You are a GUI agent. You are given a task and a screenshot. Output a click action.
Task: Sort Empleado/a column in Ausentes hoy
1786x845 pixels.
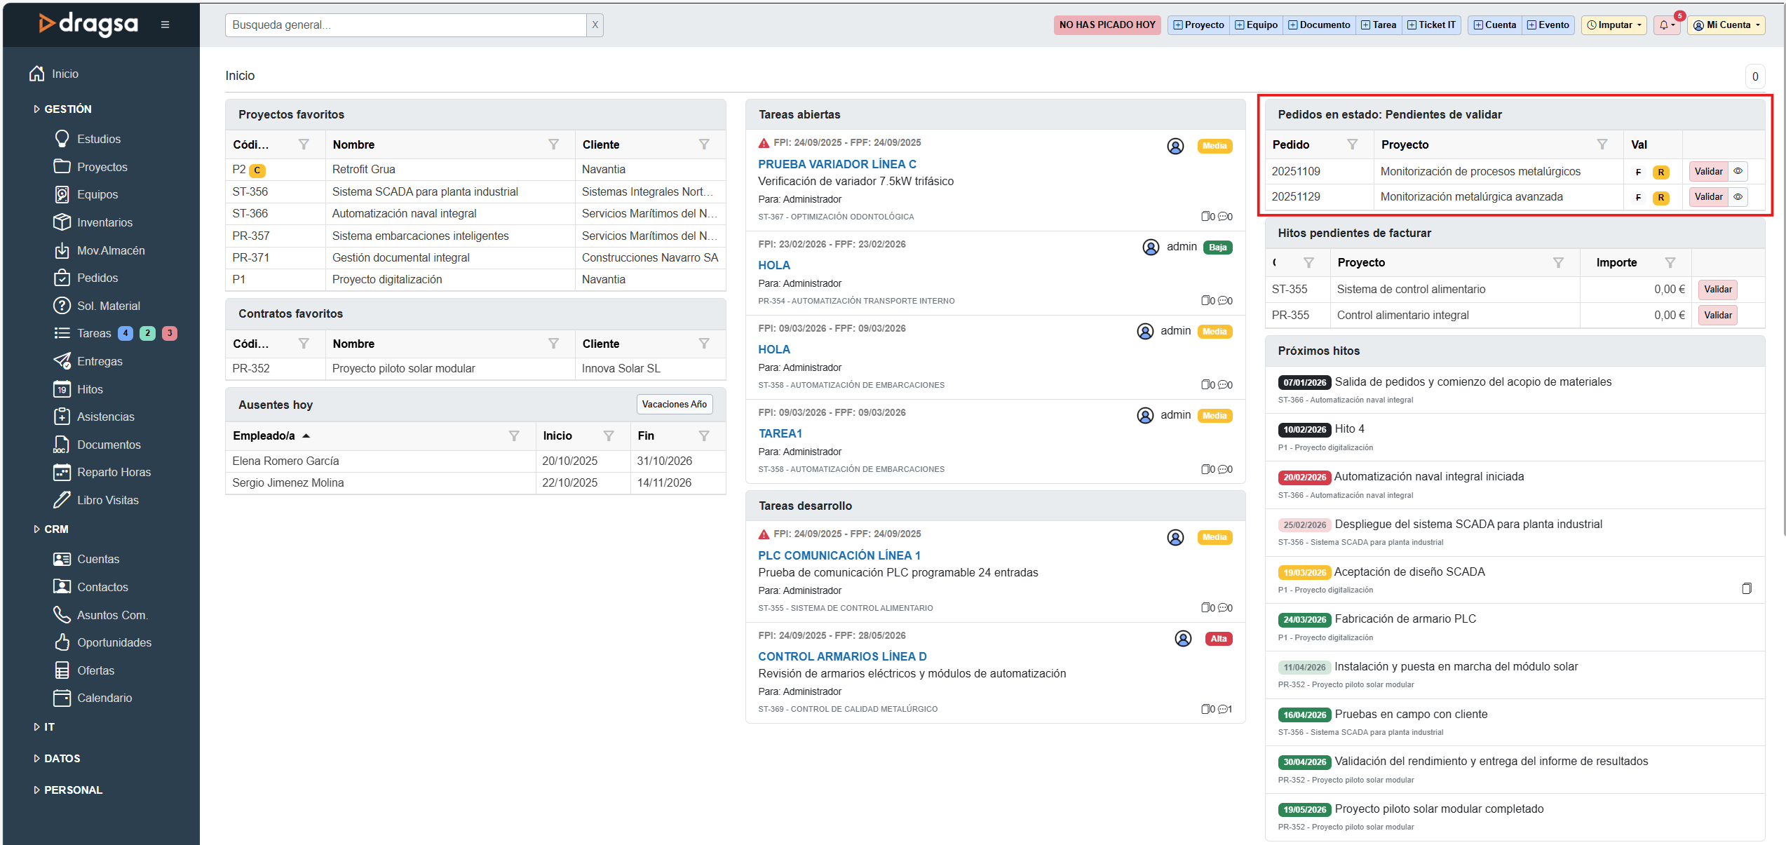pos(264,435)
